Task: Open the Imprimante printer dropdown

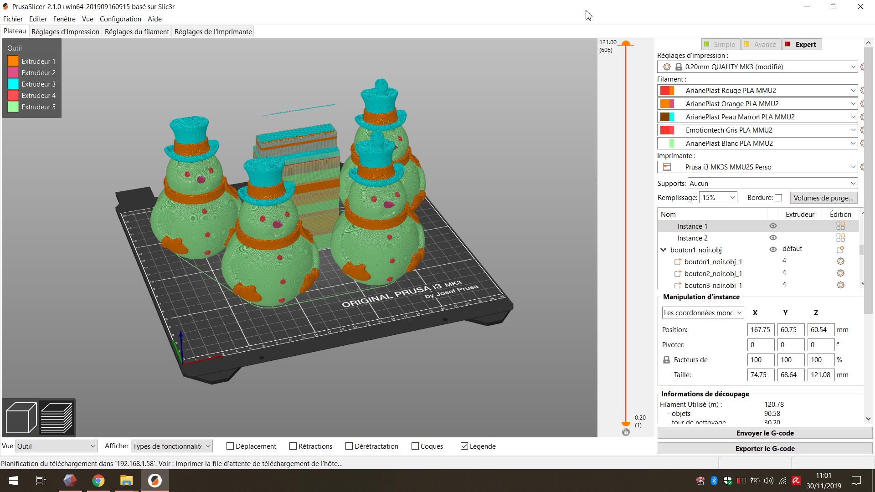Action: coord(757,167)
